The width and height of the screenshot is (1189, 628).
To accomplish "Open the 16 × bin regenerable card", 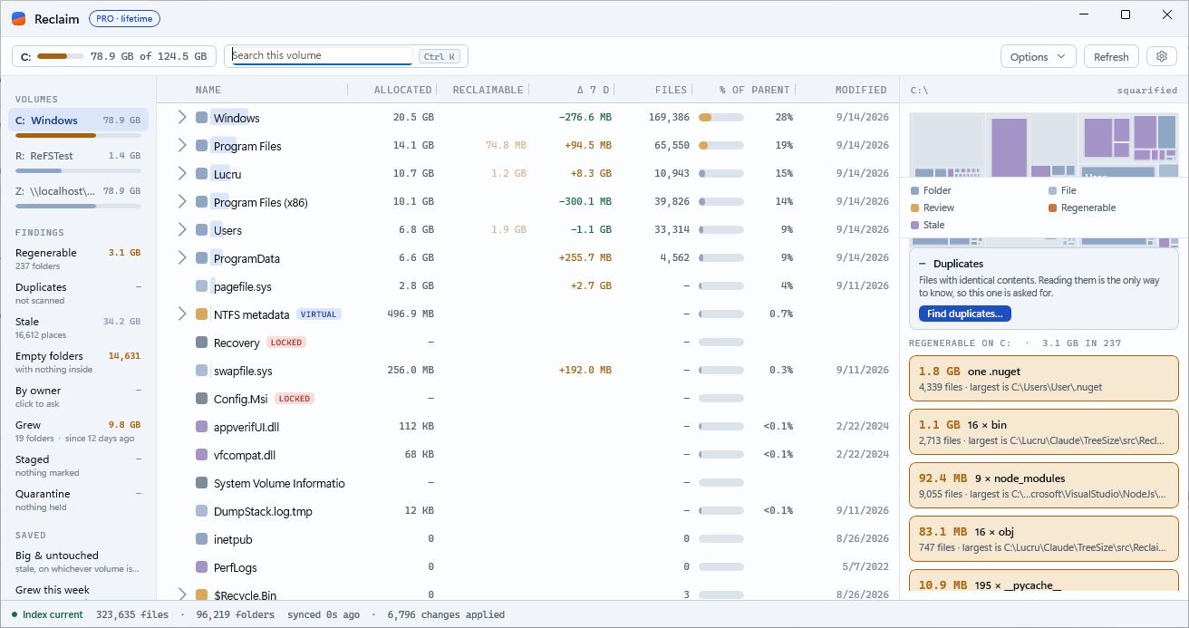I will pos(1043,432).
